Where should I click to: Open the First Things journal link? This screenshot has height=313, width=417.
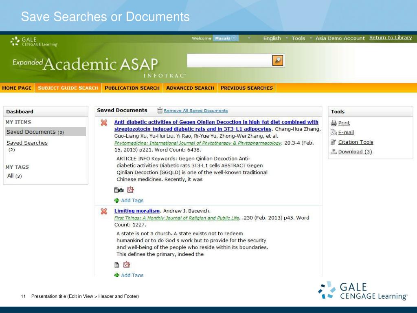[177, 218]
